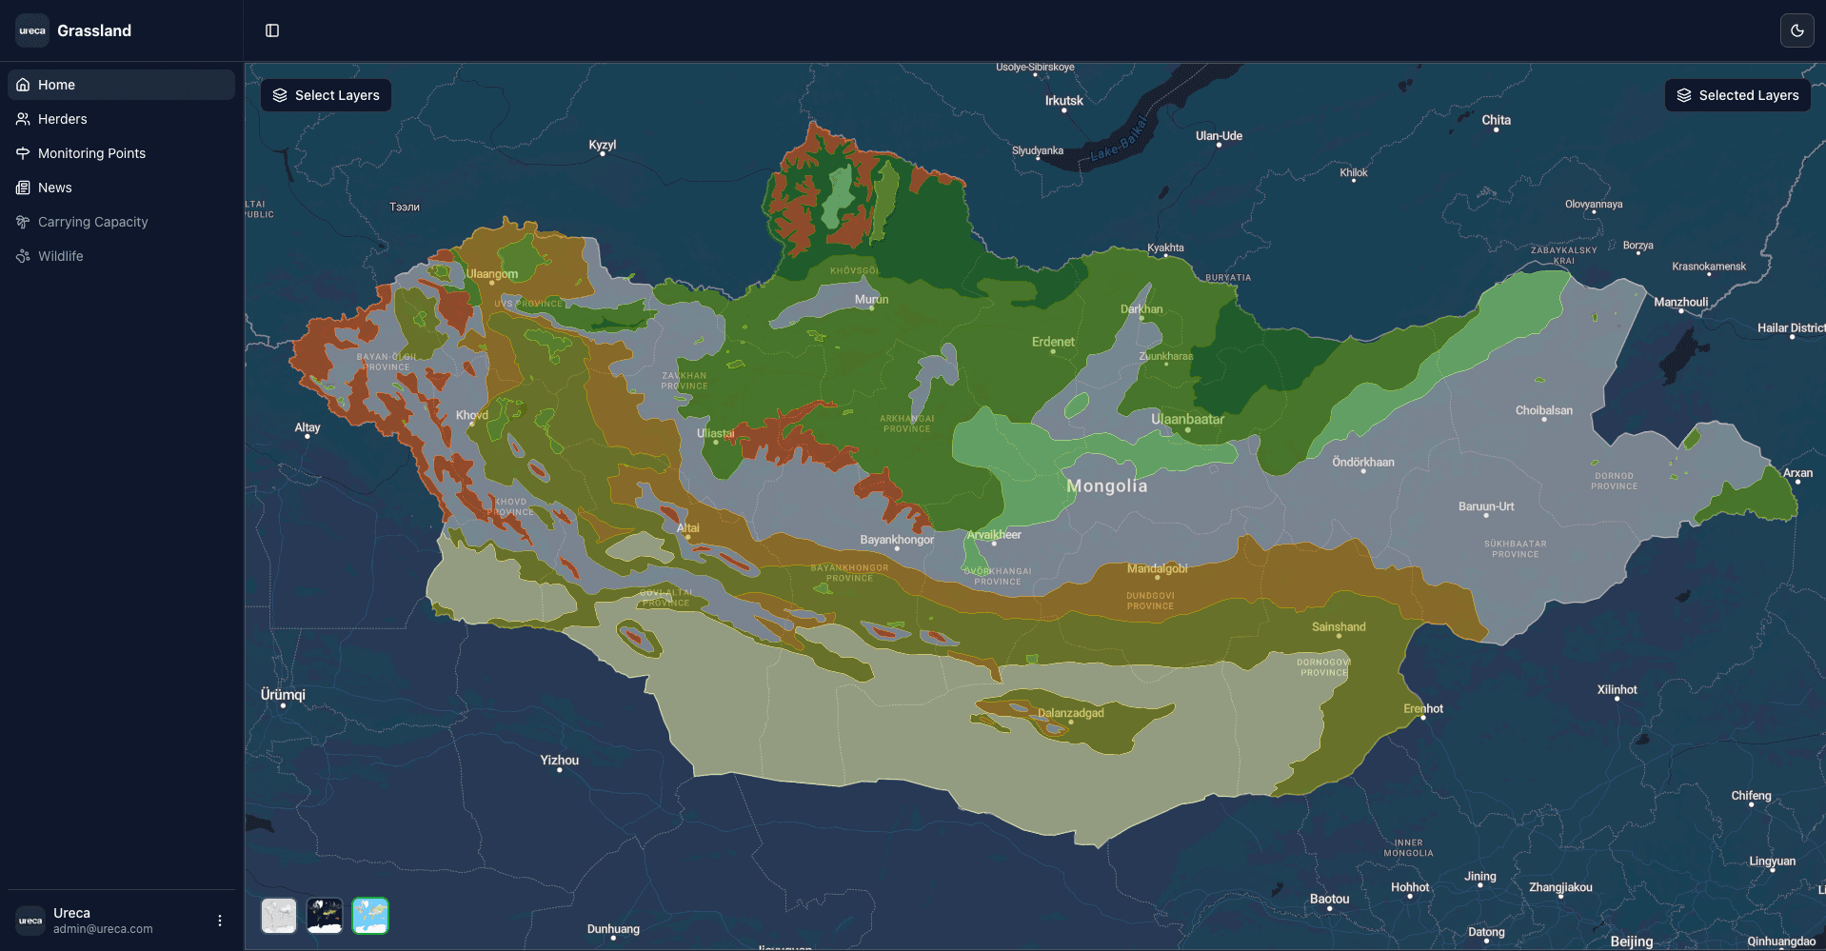Open the News section
The image size is (1826, 951).
point(121,188)
